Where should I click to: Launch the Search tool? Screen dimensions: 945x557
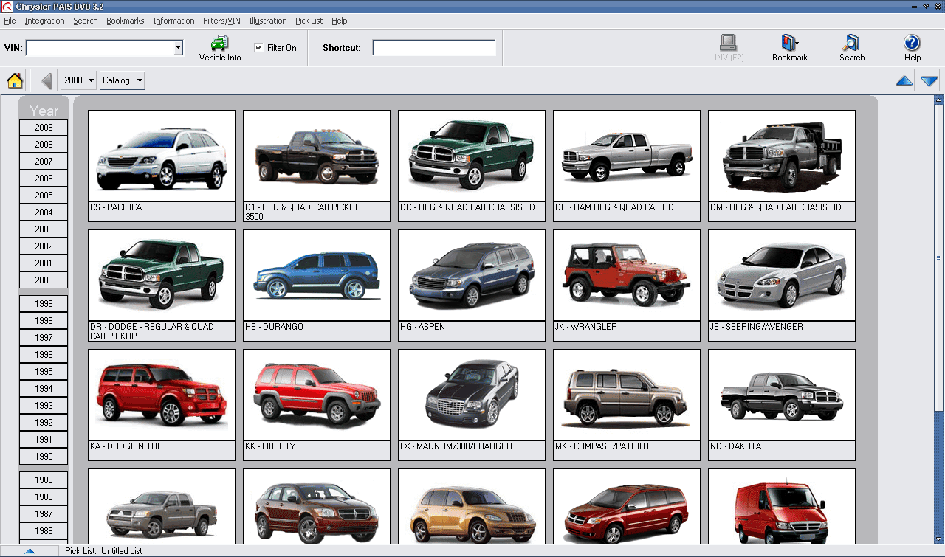(x=851, y=48)
